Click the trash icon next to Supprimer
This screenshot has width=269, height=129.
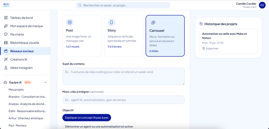tap(204, 49)
